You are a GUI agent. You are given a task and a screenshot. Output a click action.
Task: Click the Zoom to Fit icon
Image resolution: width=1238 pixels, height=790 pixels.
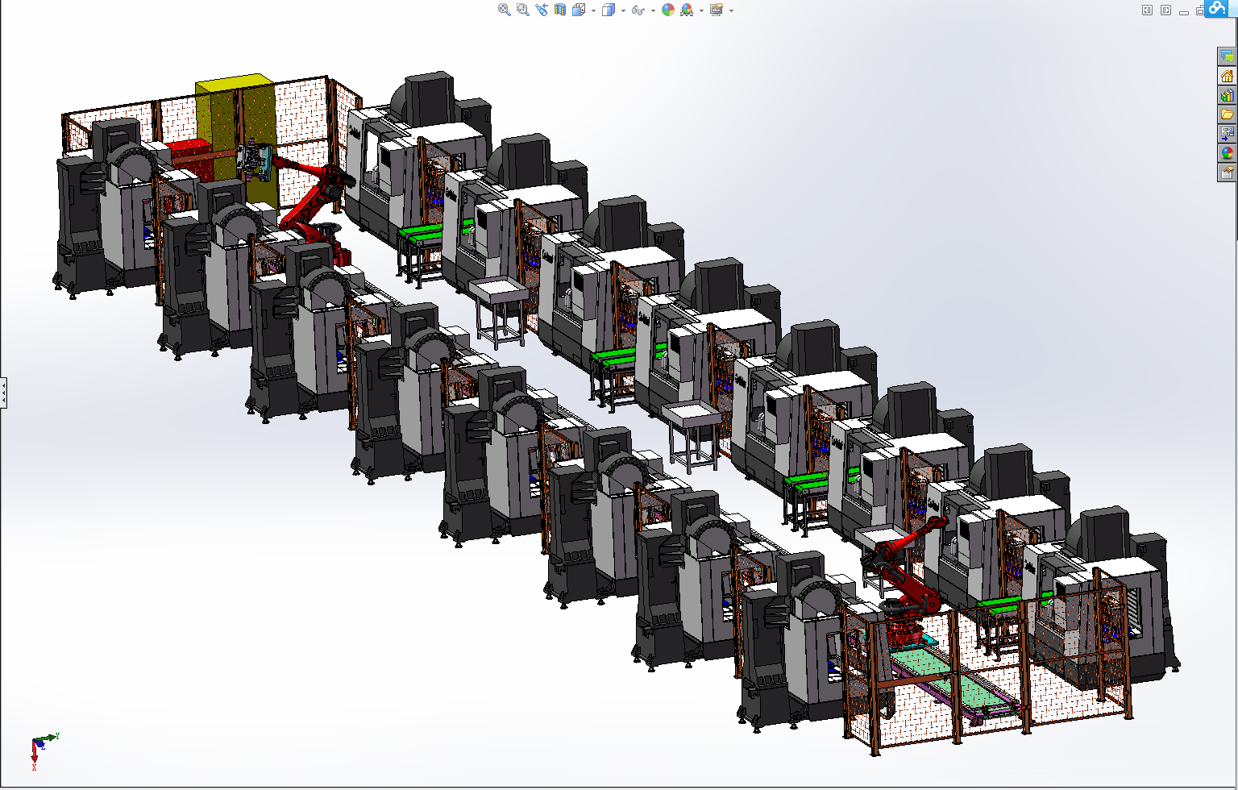(504, 10)
